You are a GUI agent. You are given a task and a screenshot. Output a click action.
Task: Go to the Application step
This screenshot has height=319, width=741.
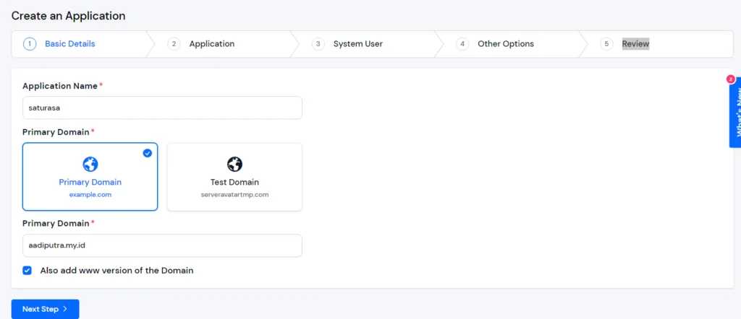pos(212,44)
